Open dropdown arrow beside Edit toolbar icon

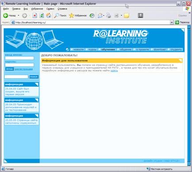tap(121, 15)
